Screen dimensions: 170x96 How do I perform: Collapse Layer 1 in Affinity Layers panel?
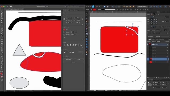click(x=148, y=44)
